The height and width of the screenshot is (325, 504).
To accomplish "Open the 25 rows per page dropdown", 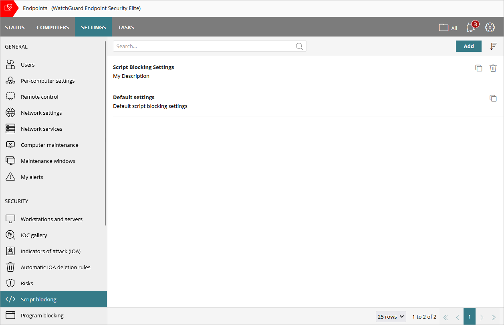I will click(391, 317).
